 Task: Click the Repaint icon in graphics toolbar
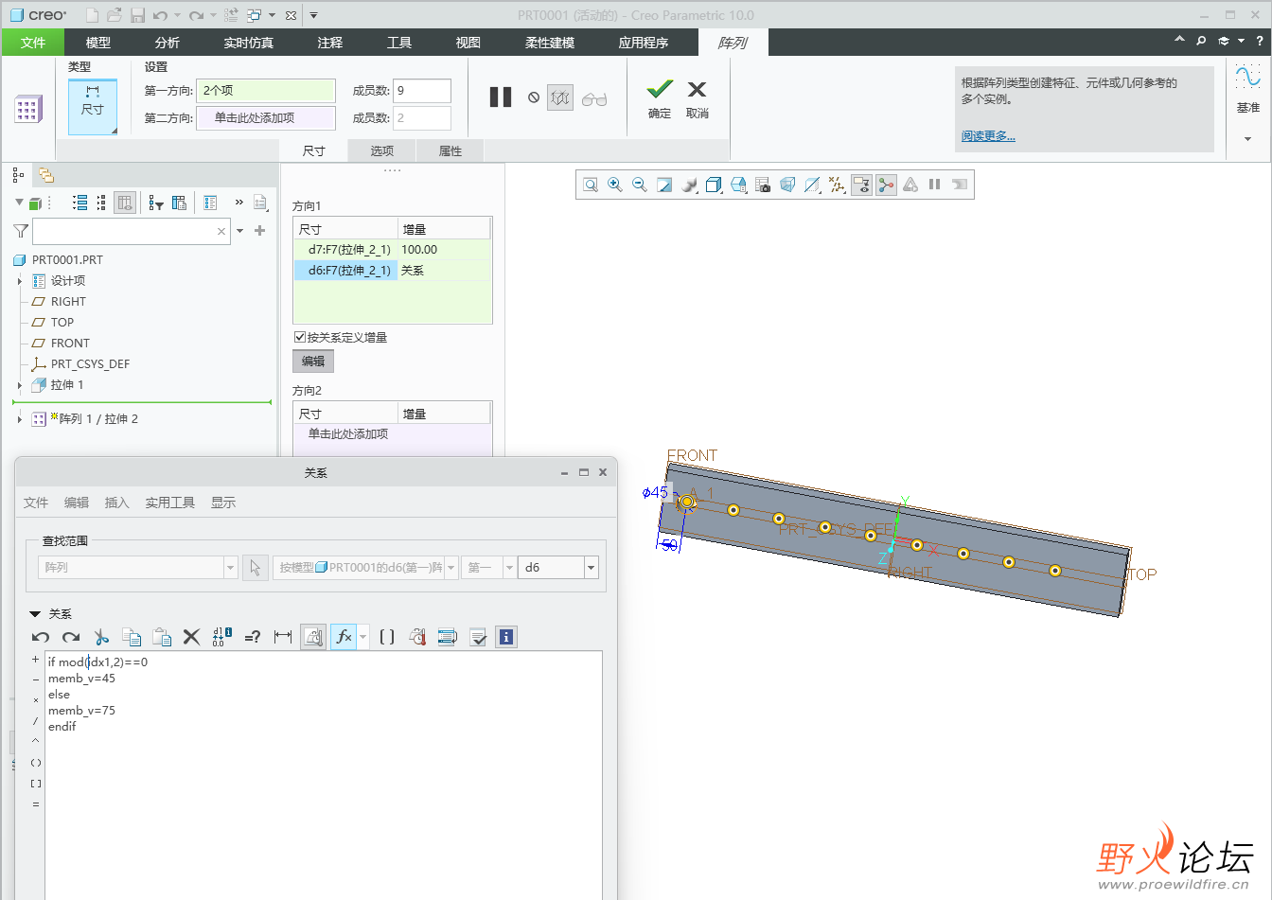point(664,185)
